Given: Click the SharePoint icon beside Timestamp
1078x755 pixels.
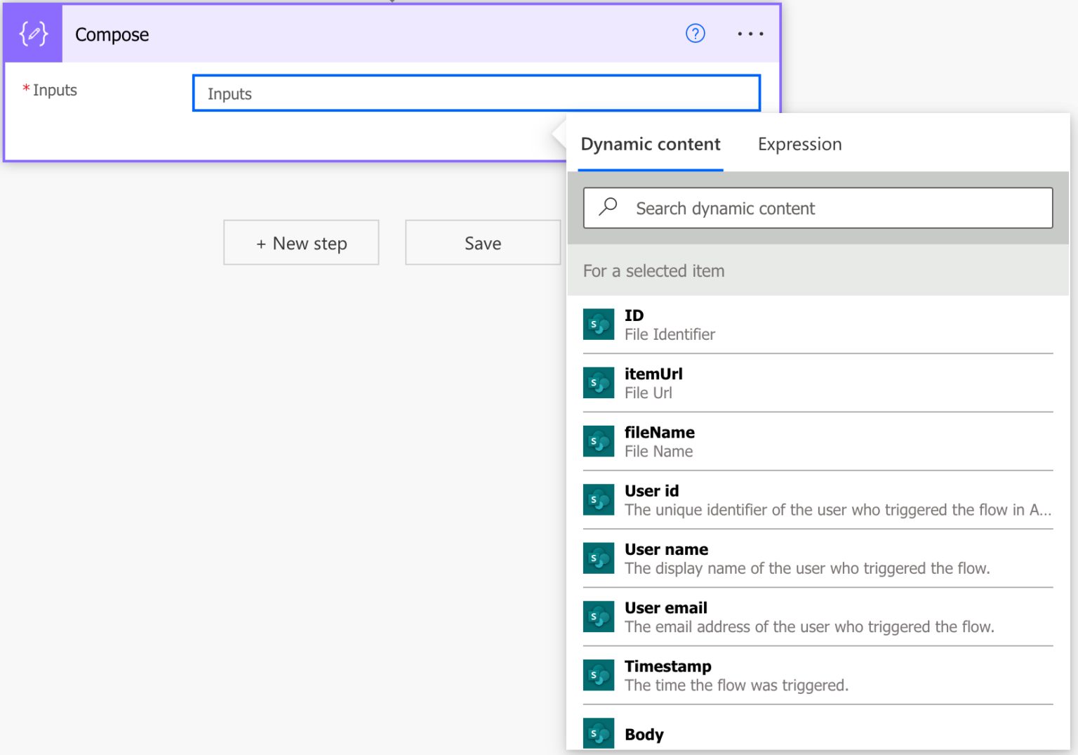Looking at the screenshot, I should [x=598, y=675].
